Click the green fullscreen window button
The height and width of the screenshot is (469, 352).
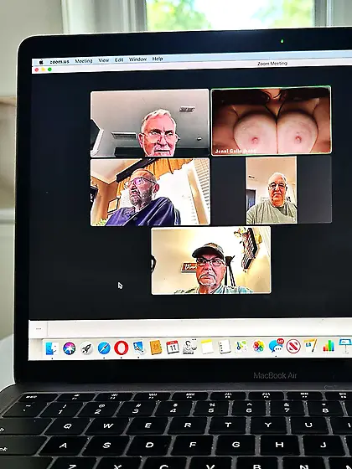pos(49,70)
